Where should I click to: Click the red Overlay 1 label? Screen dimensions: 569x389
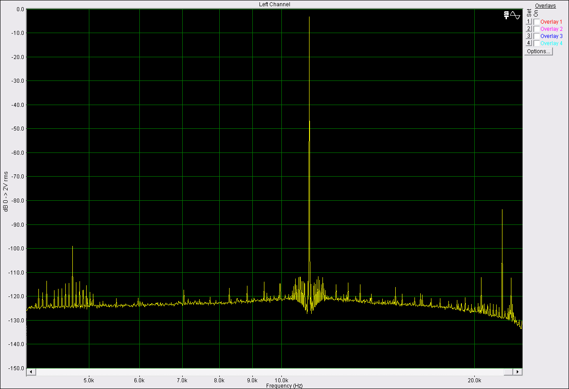click(x=551, y=21)
